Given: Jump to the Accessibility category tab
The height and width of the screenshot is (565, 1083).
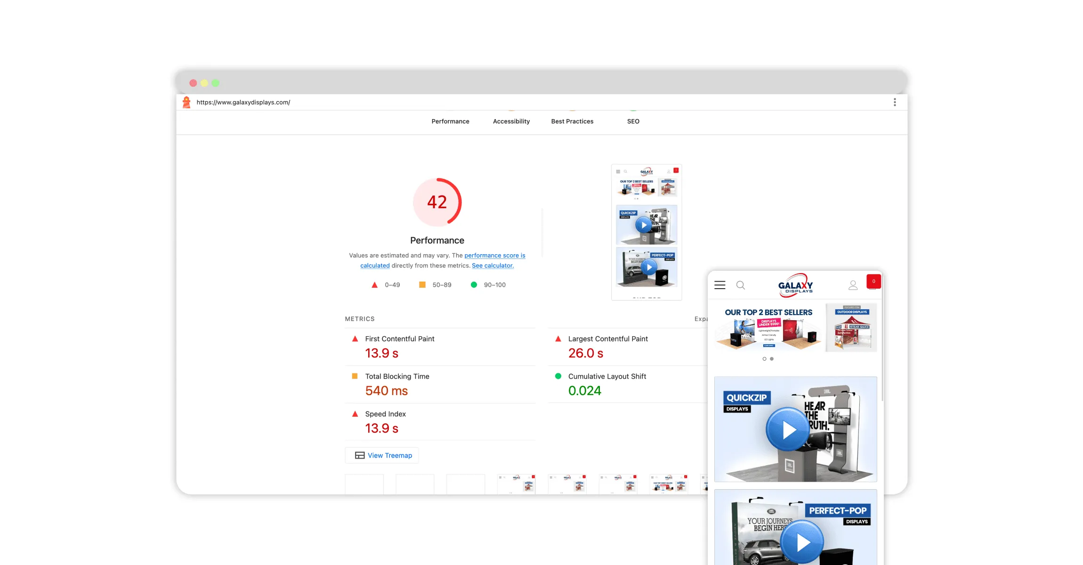Looking at the screenshot, I should pos(511,121).
